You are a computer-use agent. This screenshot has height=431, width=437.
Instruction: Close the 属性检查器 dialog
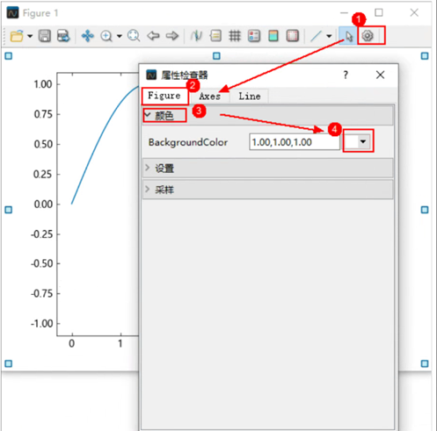[x=380, y=75]
